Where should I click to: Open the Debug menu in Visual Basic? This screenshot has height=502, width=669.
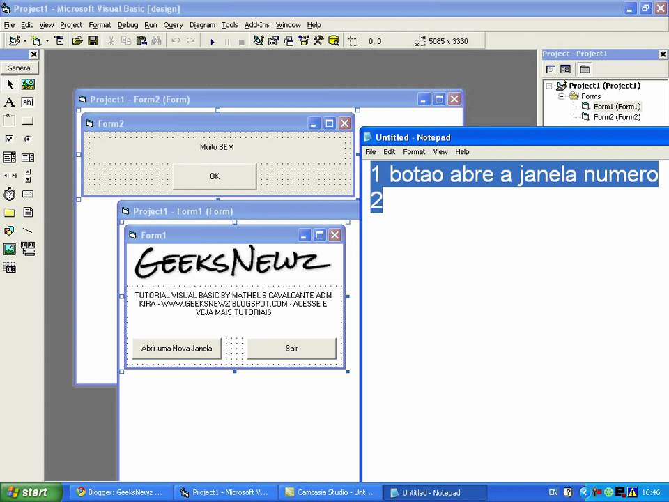click(x=128, y=25)
